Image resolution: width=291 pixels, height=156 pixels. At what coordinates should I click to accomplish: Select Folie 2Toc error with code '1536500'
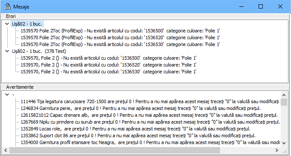[120, 31]
